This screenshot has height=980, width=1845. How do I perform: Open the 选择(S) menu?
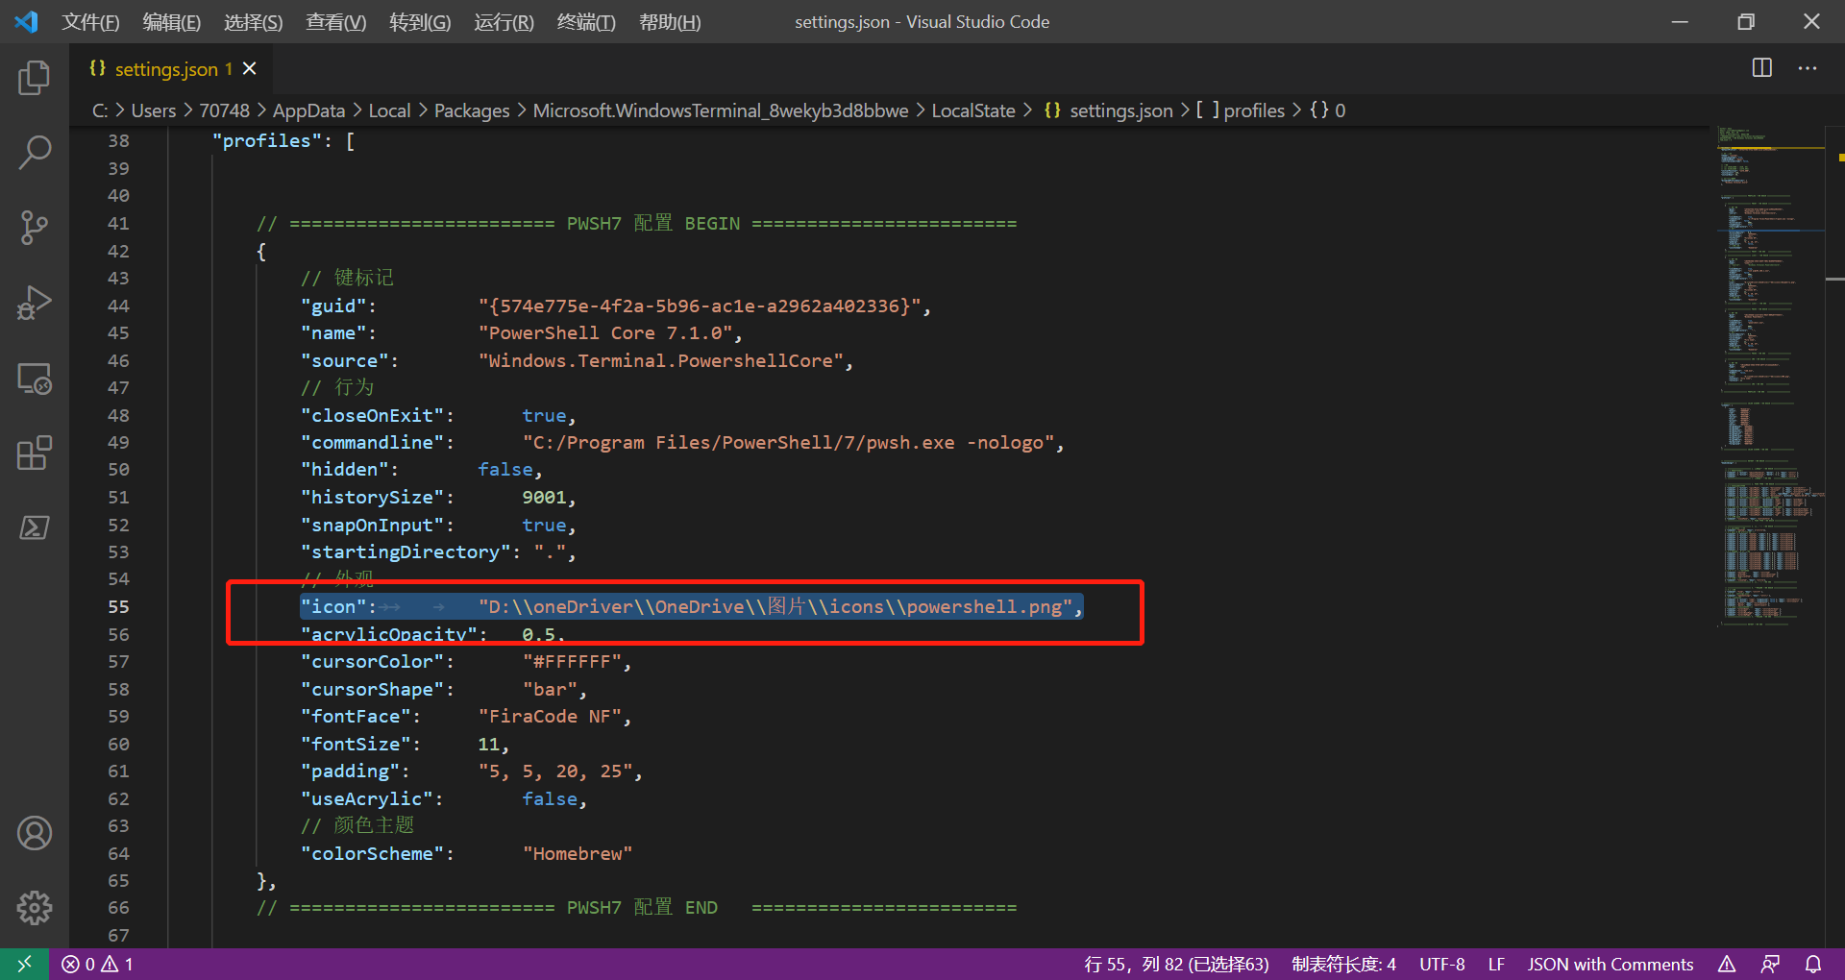(x=254, y=21)
